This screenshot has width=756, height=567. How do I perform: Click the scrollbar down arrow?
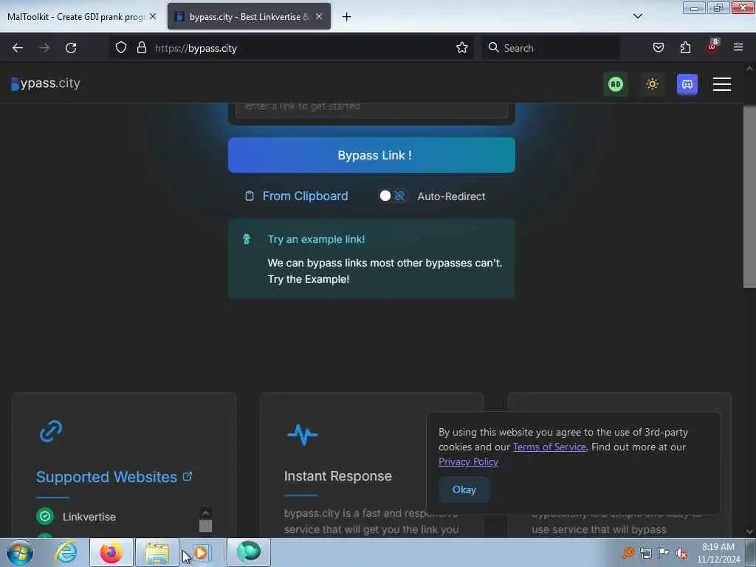(x=749, y=532)
